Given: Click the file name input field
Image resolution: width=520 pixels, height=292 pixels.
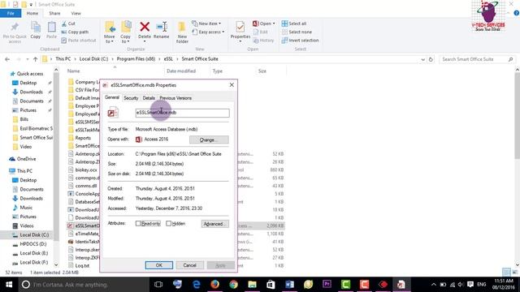Looking at the screenshot, I should [x=182, y=113].
